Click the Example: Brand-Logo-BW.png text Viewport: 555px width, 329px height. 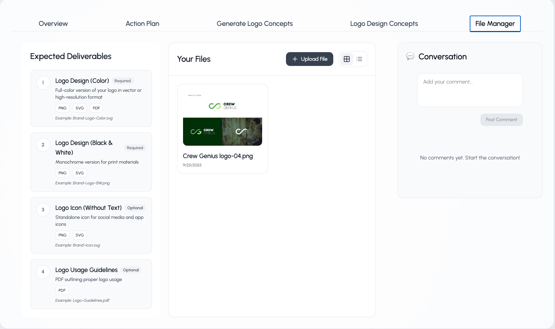(x=83, y=183)
